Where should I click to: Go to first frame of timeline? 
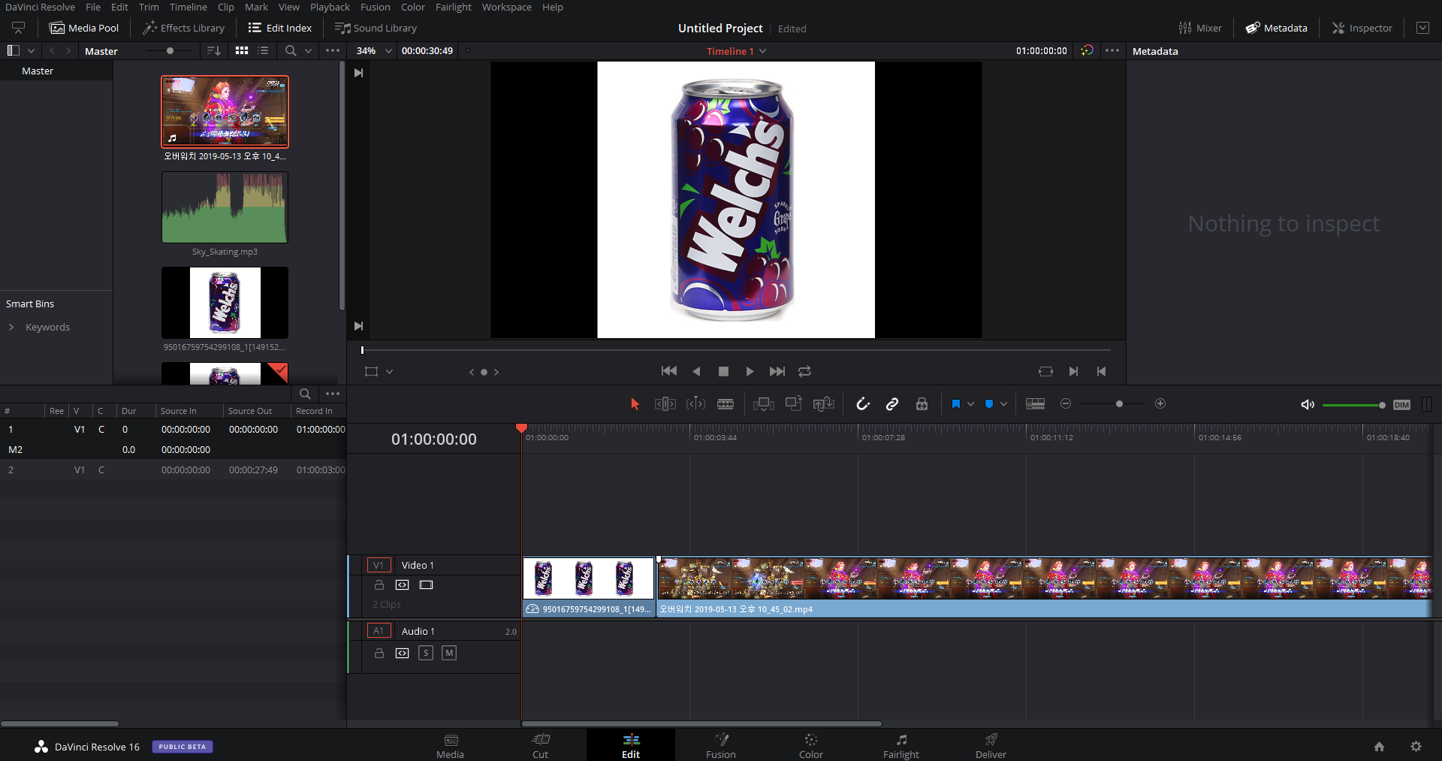point(669,371)
